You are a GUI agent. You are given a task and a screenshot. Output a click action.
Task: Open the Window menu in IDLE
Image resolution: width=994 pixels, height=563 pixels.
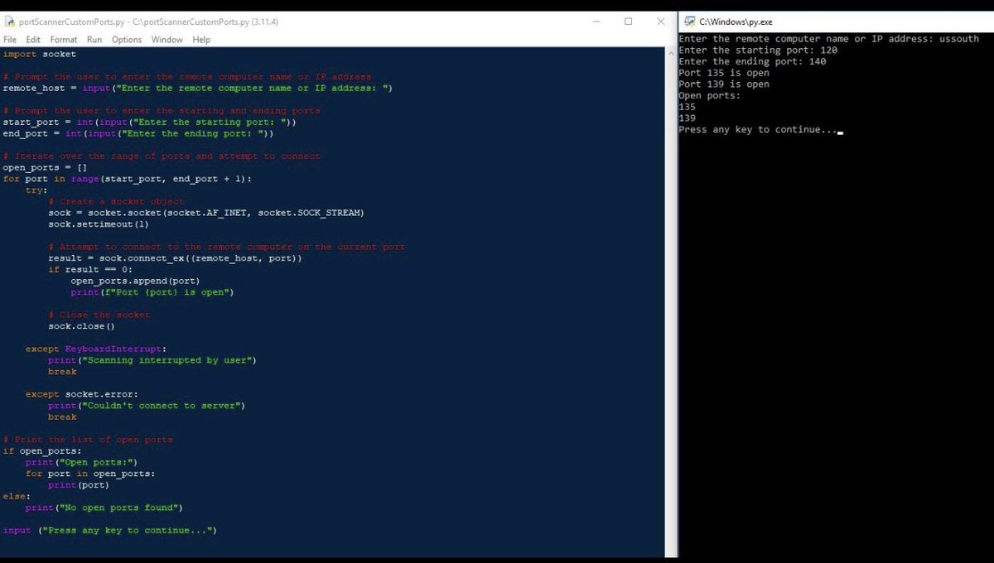coord(167,39)
